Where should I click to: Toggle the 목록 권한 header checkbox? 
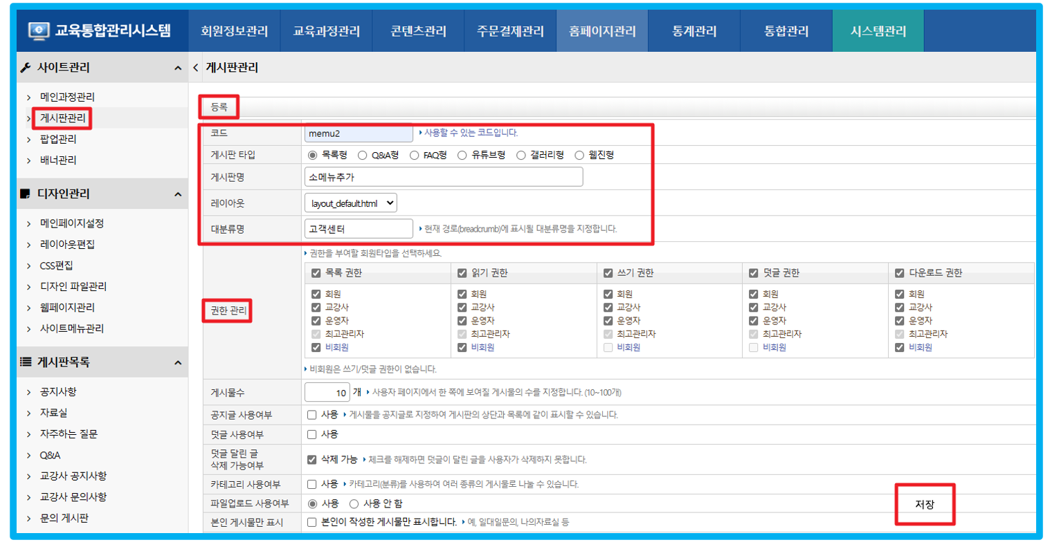tap(316, 273)
